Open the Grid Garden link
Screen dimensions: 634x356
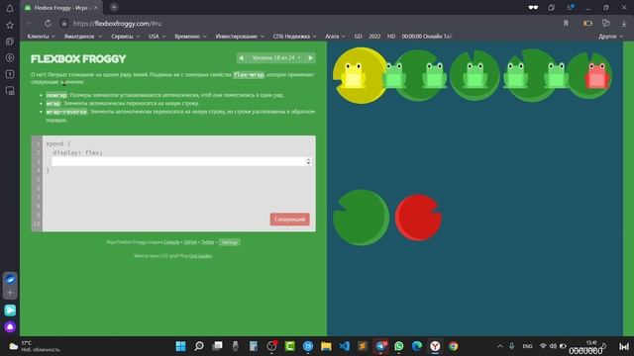pos(200,256)
